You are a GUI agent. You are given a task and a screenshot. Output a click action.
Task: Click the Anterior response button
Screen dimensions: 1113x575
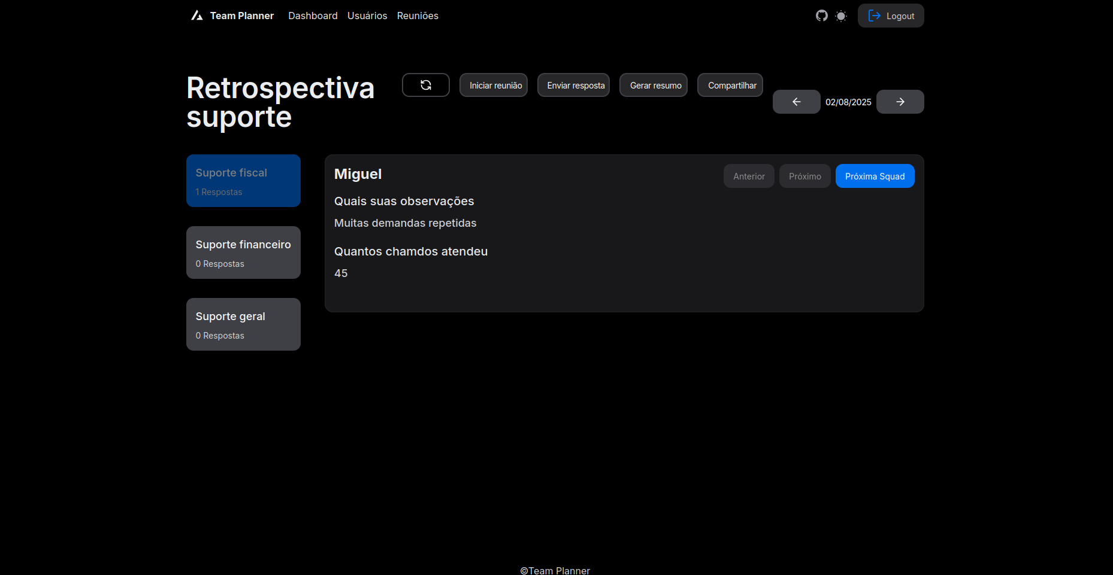(x=749, y=176)
